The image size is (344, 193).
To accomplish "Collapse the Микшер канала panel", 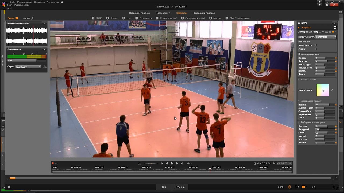I will coord(44,49).
